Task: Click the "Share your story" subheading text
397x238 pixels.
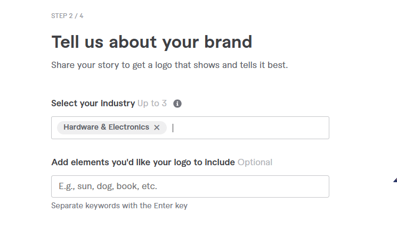Action: coord(83,65)
